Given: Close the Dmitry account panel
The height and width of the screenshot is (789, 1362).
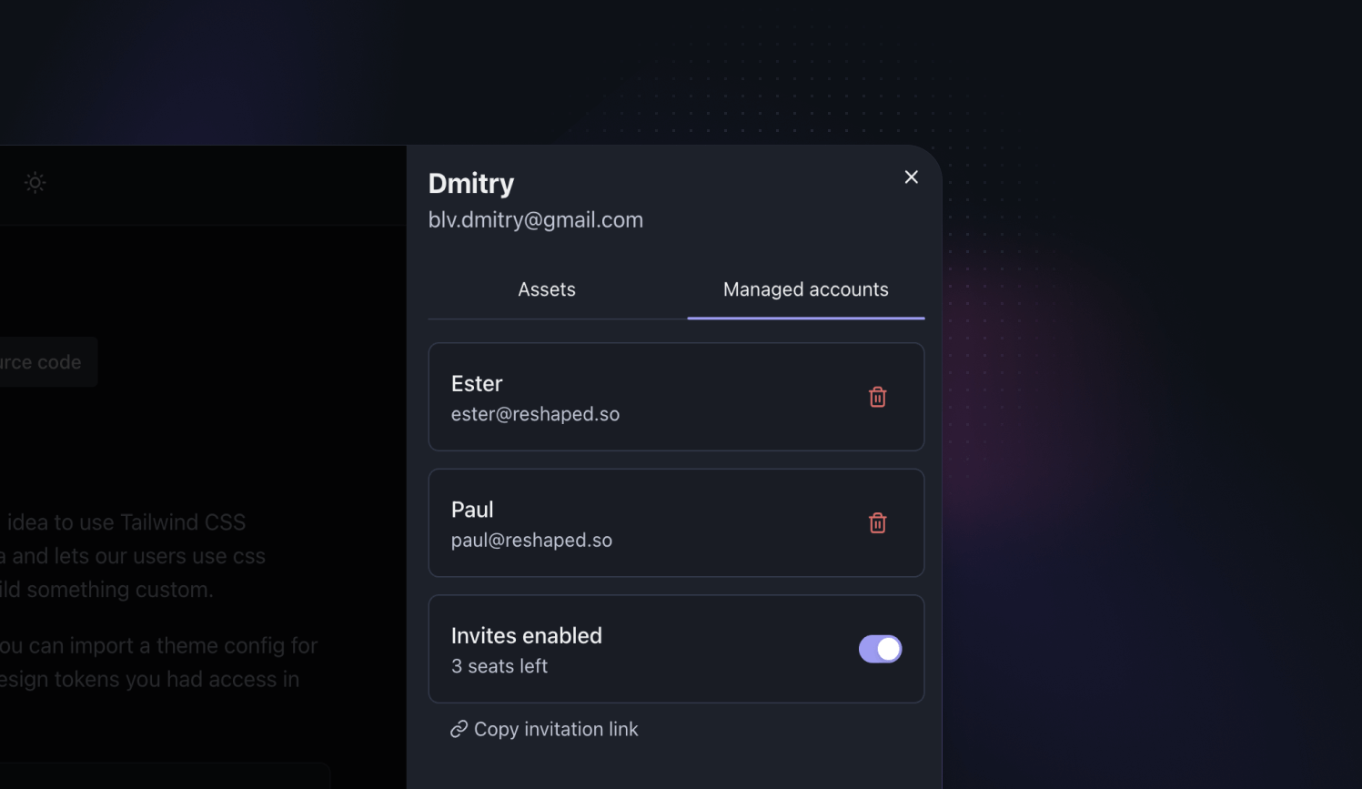Looking at the screenshot, I should pyautogui.click(x=911, y=177).
